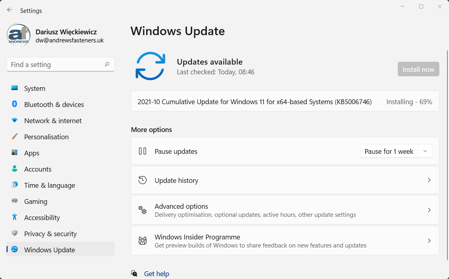Click the Update history clock icon

(x=142, y=180)
